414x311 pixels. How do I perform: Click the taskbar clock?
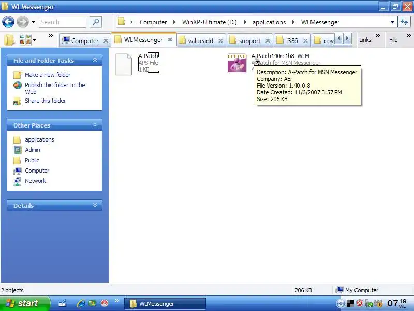(396, 303)
